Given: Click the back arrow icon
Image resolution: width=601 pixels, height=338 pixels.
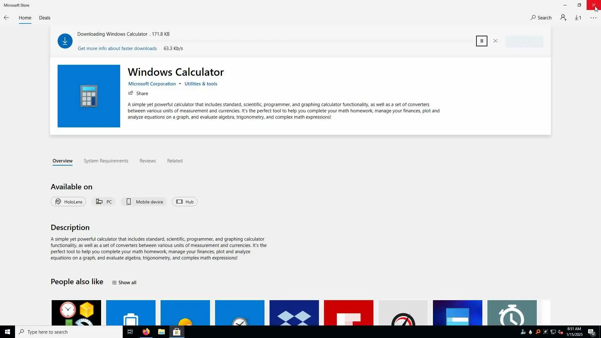Looking at the screenshot, I should [x=6, y=18].
